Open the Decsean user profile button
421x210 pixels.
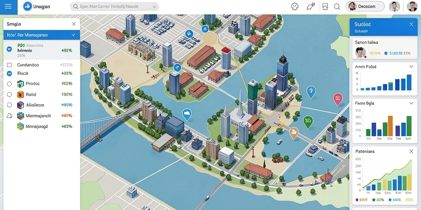coord(365,7)
